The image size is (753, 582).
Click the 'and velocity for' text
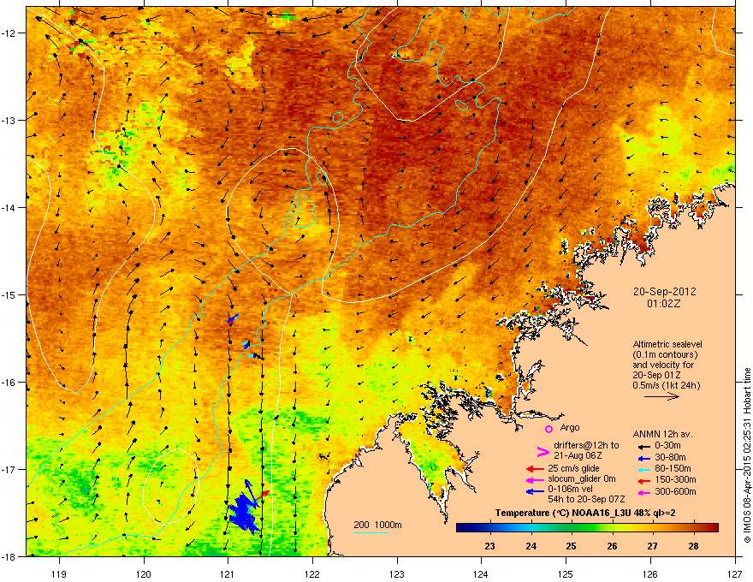pyautogui.click(x=661, y=365)
